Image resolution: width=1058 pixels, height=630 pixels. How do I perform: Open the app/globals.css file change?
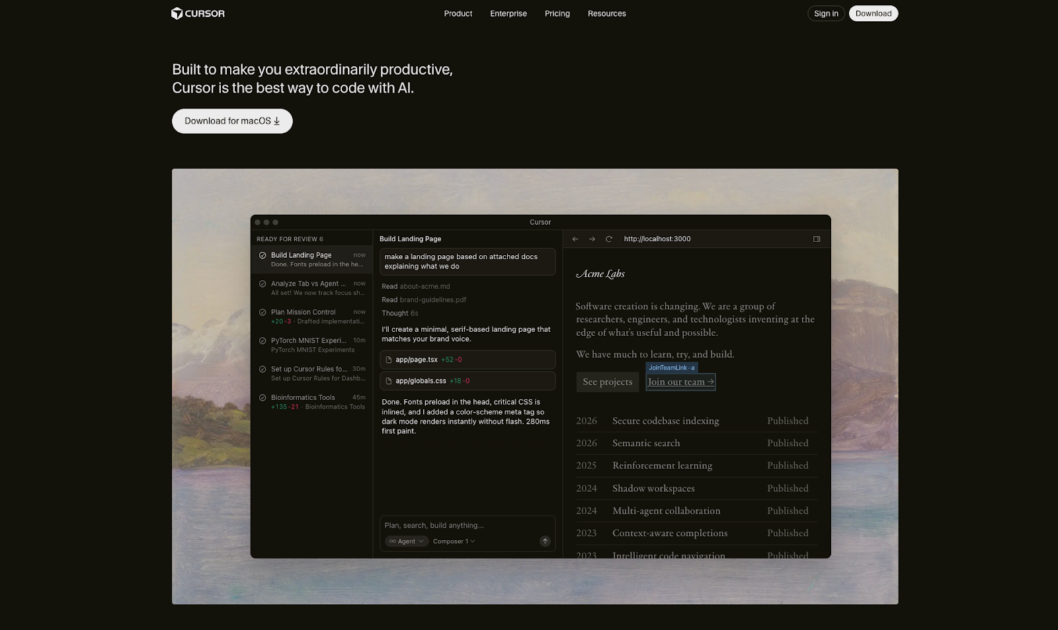coord(468,381)
